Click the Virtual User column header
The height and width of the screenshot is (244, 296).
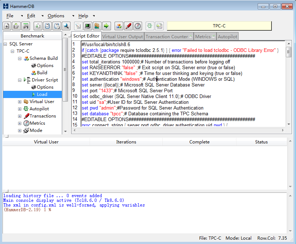(x=46, y=142)
